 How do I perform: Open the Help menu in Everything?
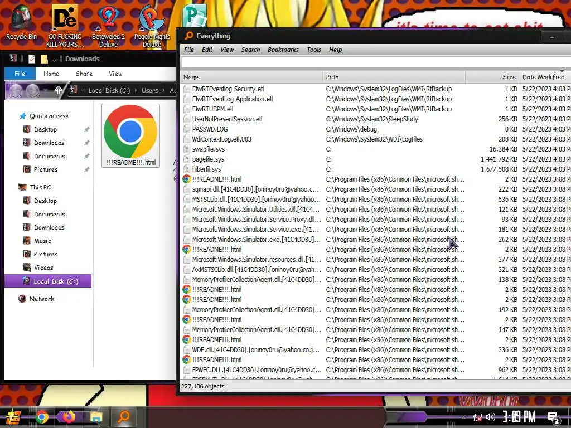pyautogui.click(x=335, y=50)
